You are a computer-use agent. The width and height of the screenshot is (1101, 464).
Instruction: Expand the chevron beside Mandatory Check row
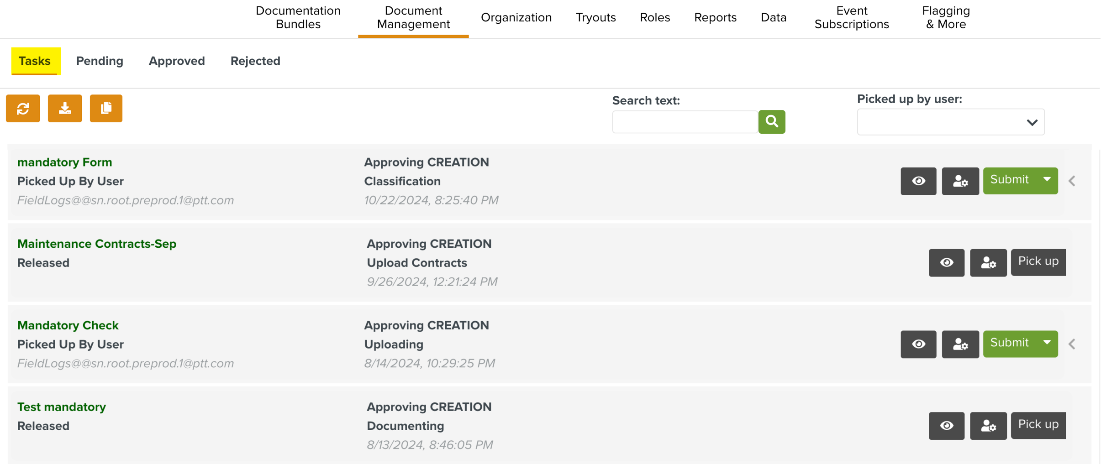(x=1072, y=344)
